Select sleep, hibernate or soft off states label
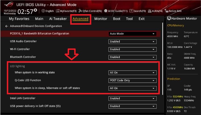Viewport: 201px width, 115px height. [x=47, y=88]
